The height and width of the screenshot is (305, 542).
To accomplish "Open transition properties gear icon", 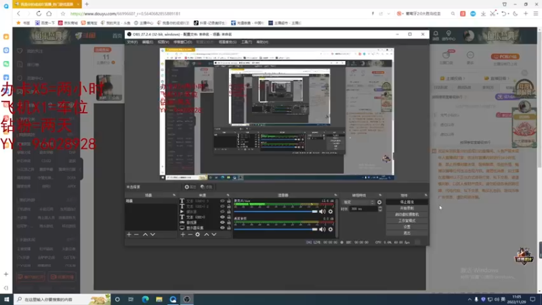I will (x=379, y=202).
